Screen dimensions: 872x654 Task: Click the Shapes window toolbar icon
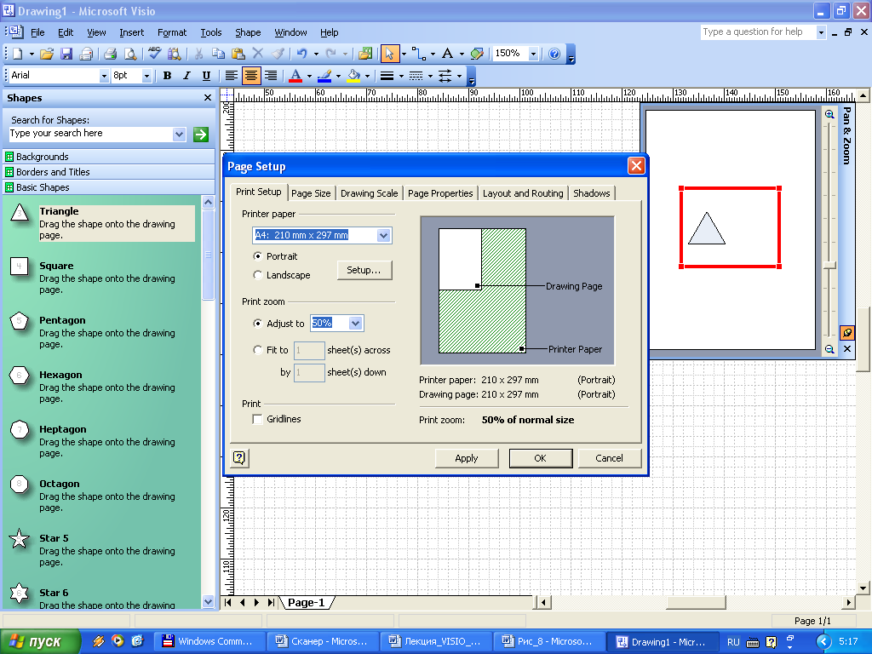365,54
